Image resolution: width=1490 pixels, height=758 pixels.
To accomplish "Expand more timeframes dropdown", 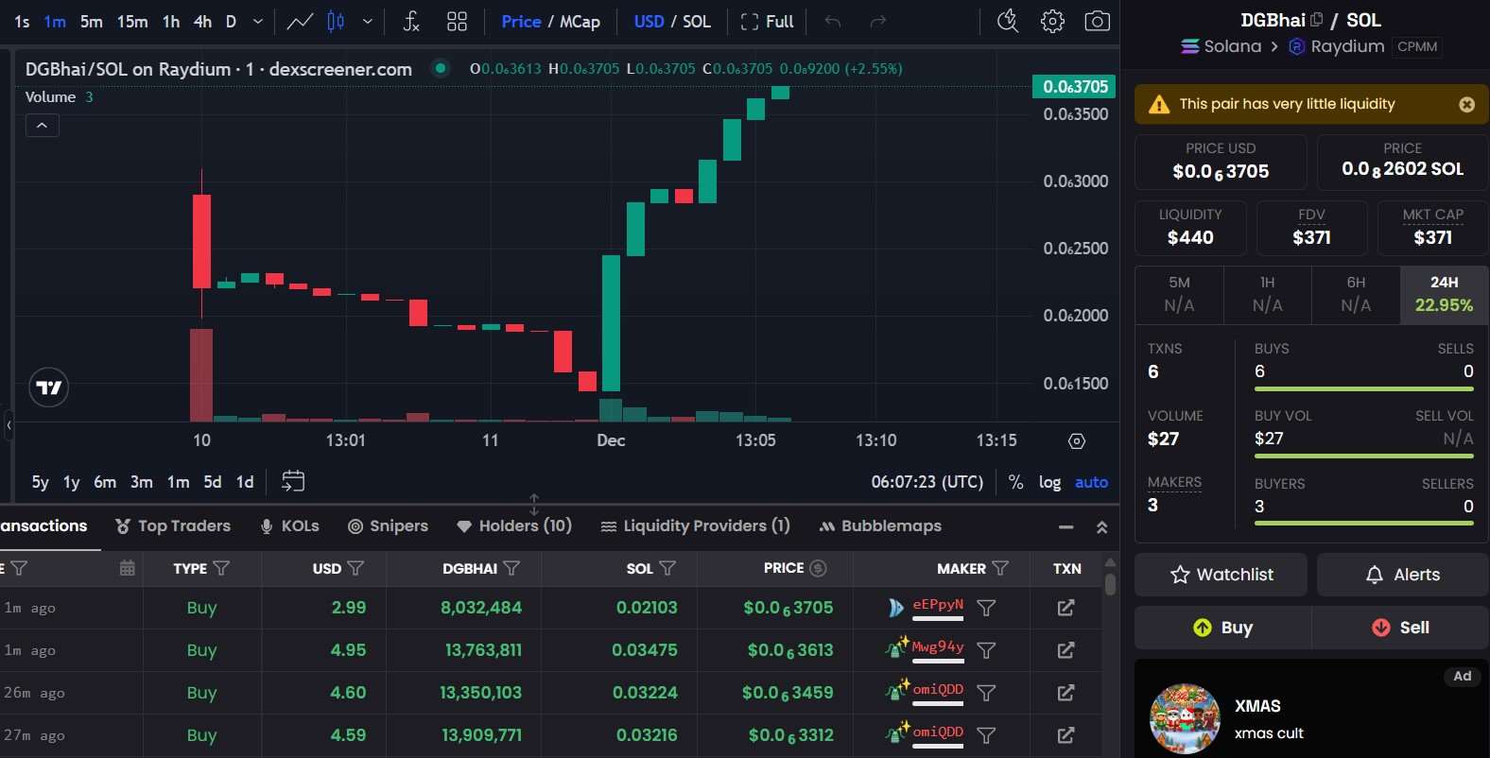I will coord(258,21).
